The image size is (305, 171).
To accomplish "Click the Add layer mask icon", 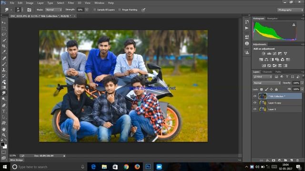I will tap(274, 161).
